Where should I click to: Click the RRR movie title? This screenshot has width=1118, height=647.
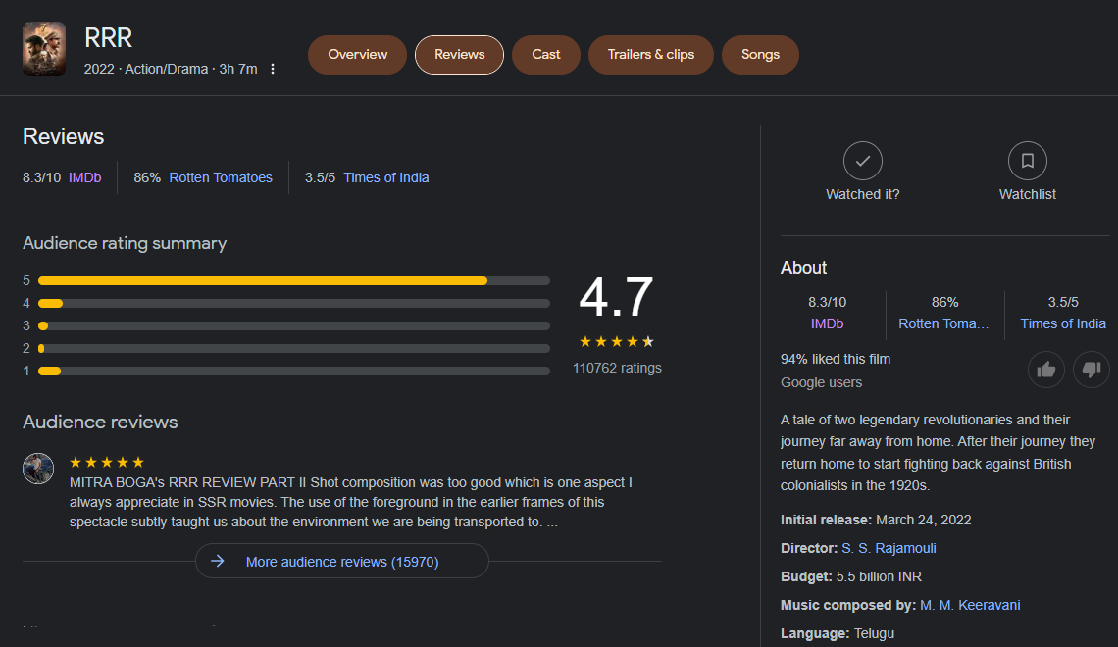(109, 38)
